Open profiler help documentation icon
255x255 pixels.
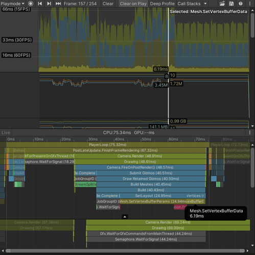(x=241, y=4)
